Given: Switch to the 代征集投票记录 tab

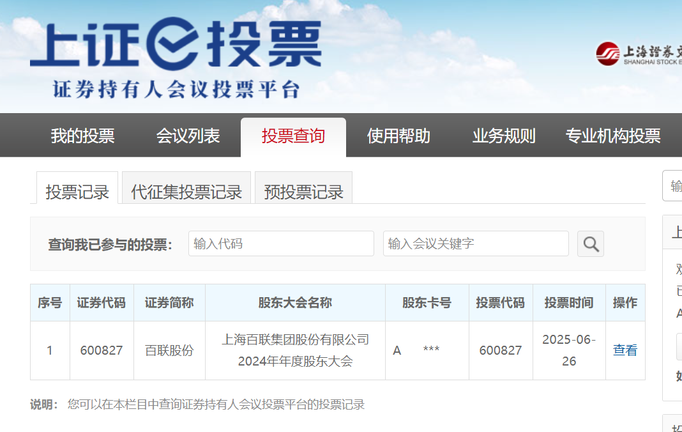Looking at the screenshot, I should [186, 188].
